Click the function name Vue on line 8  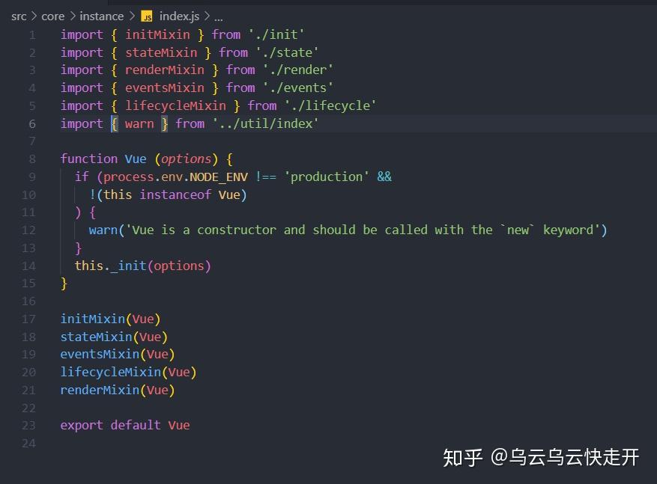pyautogui.click(x=136, y=159)
